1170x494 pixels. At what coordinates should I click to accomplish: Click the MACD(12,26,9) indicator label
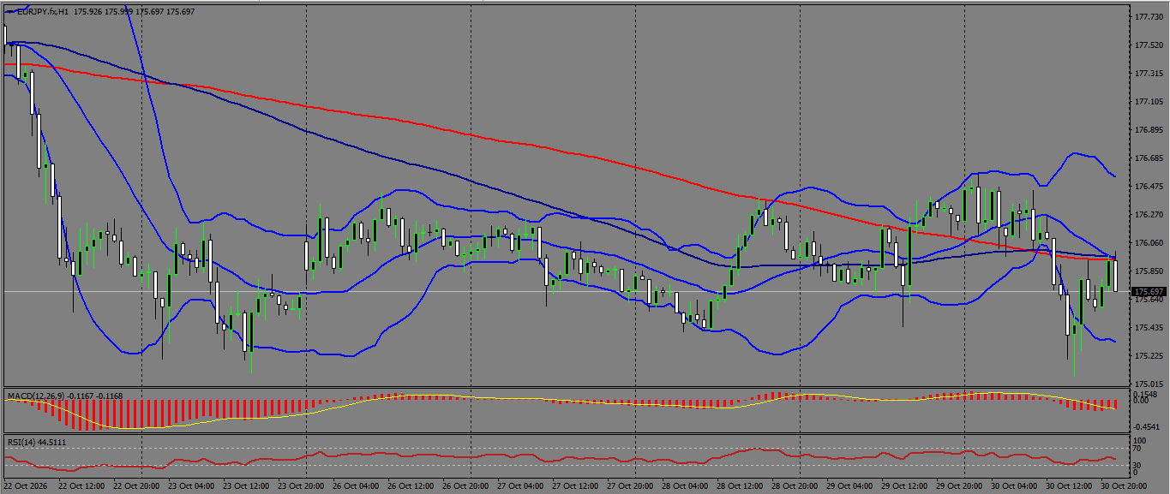coord(35,396)
